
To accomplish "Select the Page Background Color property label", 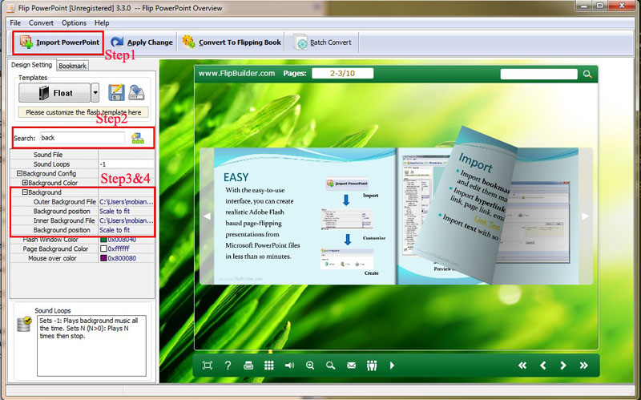I will click(x=55, y=248).
